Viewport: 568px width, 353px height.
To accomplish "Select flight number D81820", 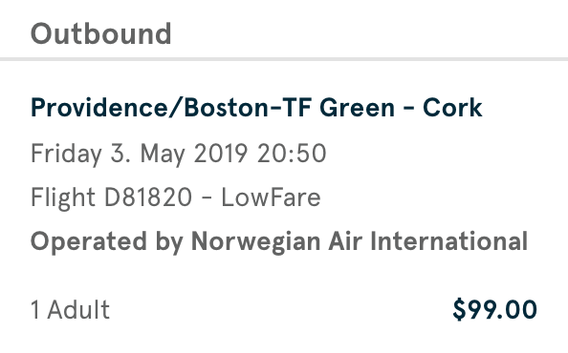I will (148, 197).
